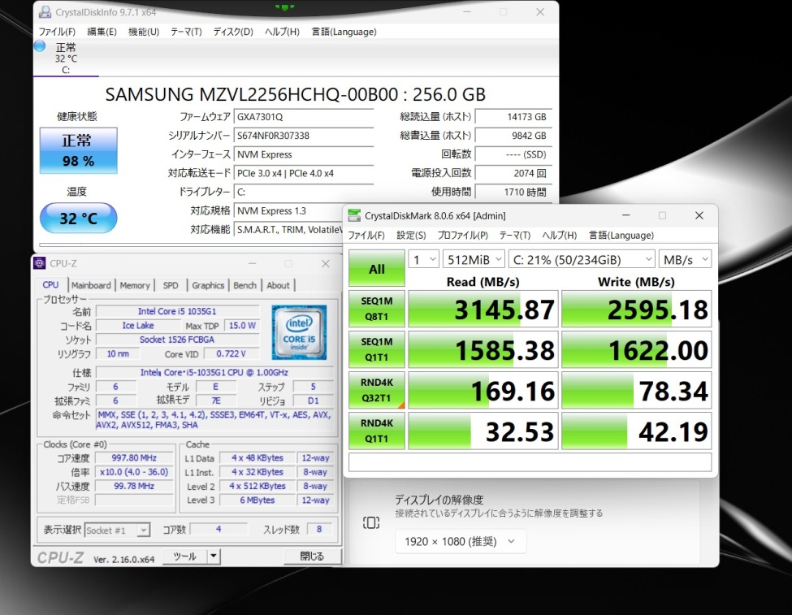Open ファイル(F) menu in CrystalDiskInfo
This screenshot has width=792, height=615.
point(57,32)
